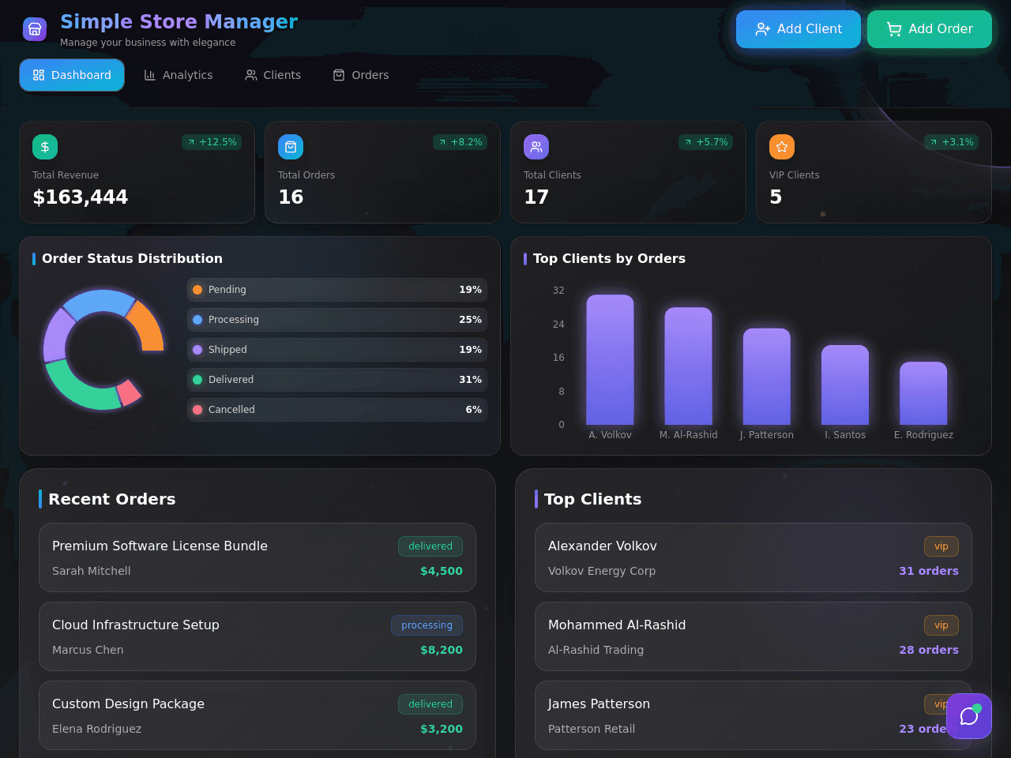Click the processing badge on Cloud Infrastructure
The image size is (1011, 758).
pyautogui.click(x=427, y=625)
